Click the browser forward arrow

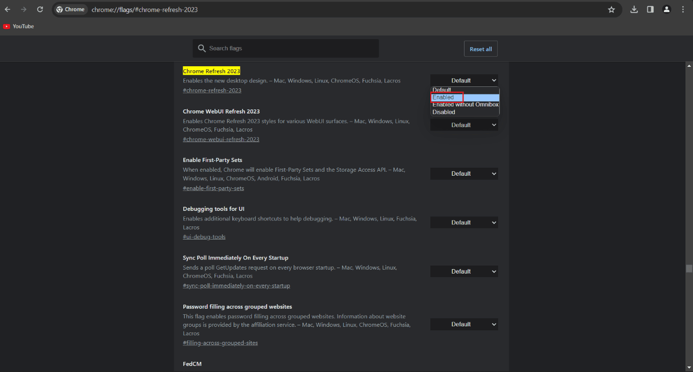point(24,10)
